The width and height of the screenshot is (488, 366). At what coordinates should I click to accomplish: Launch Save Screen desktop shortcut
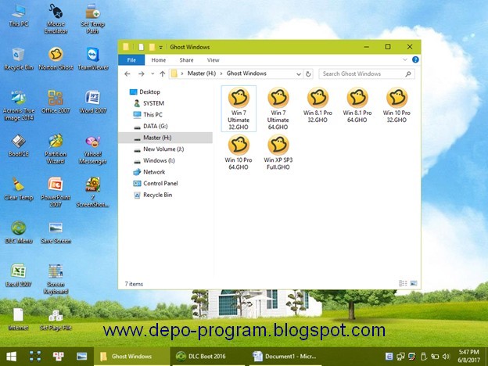tap(56, 232)
